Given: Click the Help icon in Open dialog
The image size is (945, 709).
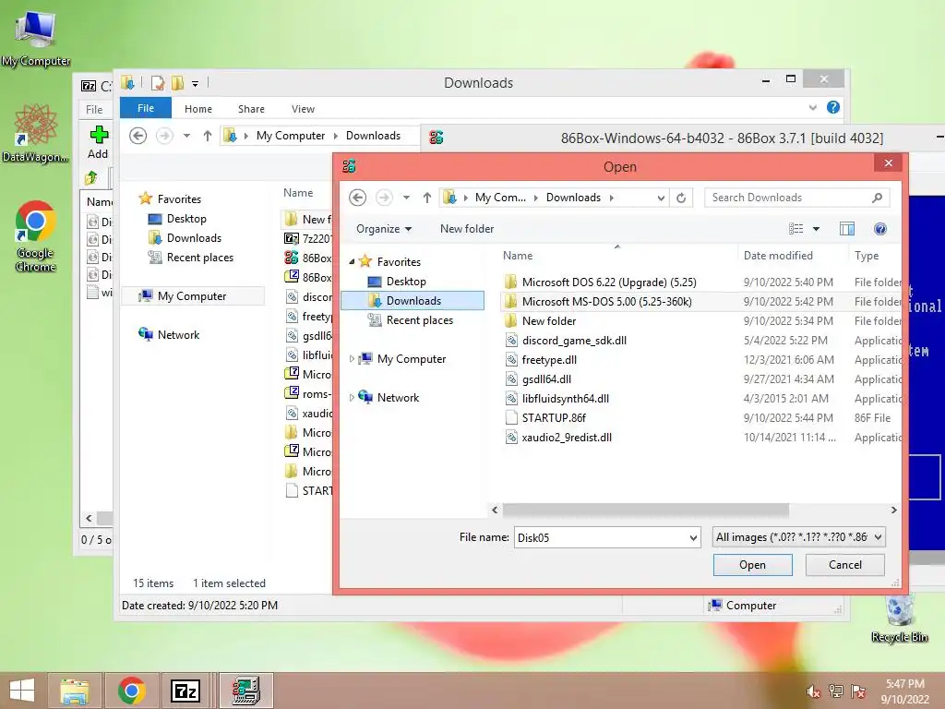Looking at the screenshot, I should [x=879, y=229].
